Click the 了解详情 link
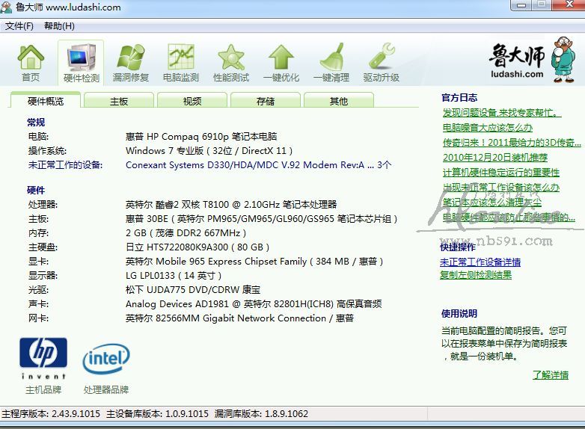The height and width of the screenshot is (429, 585). point(551,375)
